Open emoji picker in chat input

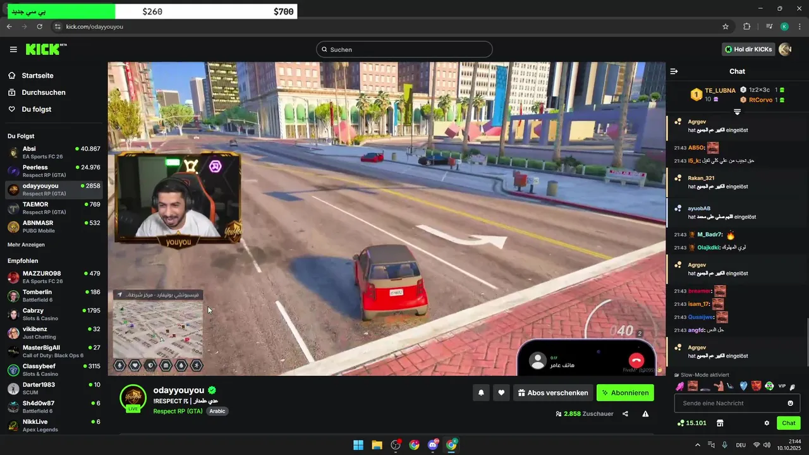790,403
